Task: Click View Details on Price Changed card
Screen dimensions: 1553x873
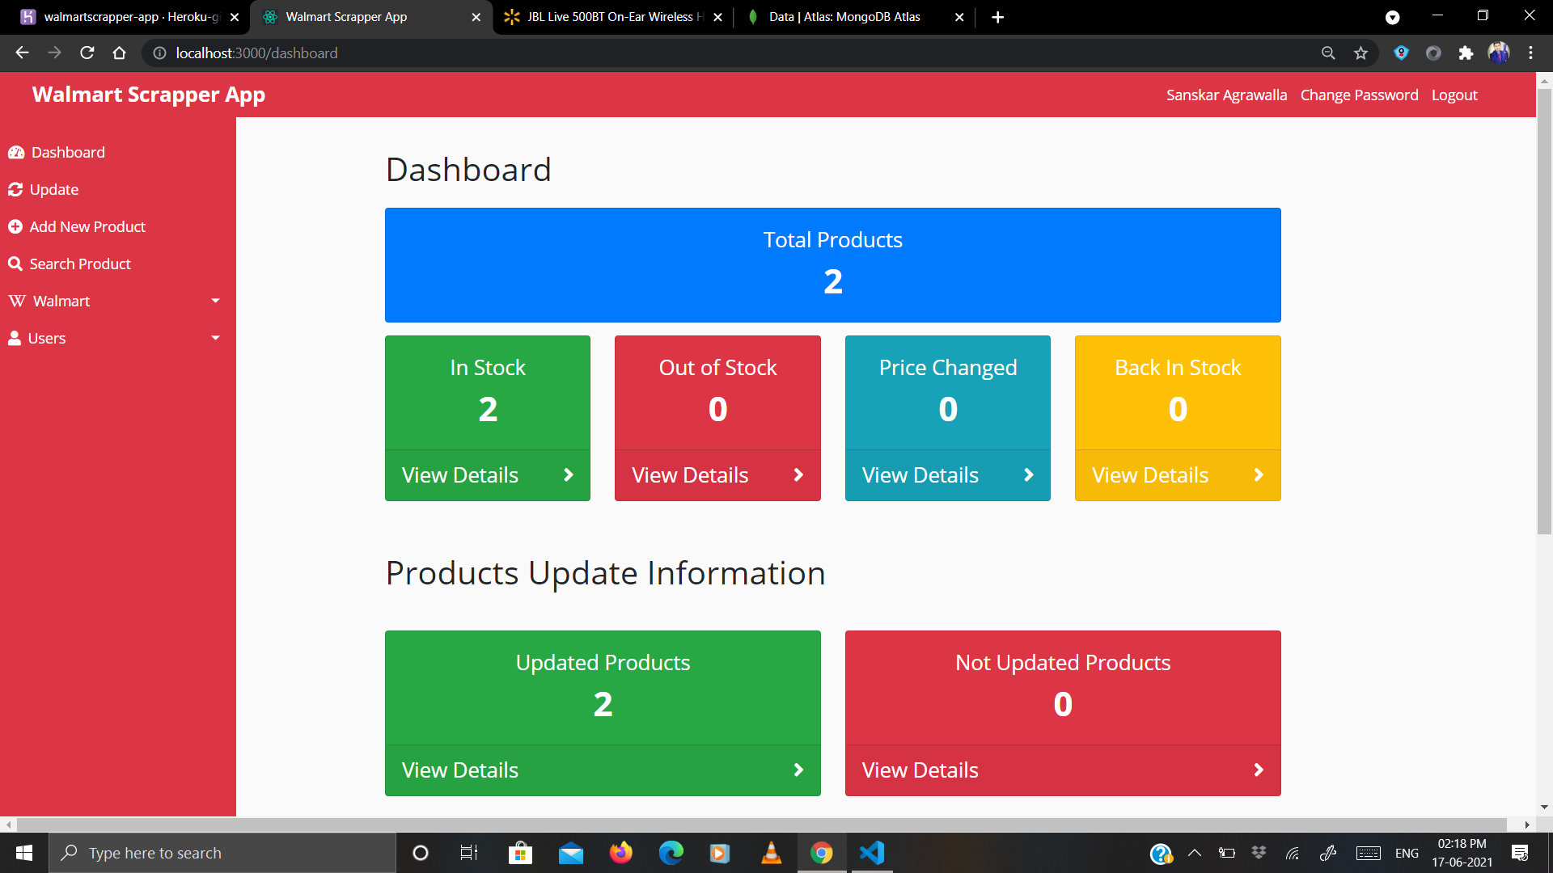Action: [920, 474]
